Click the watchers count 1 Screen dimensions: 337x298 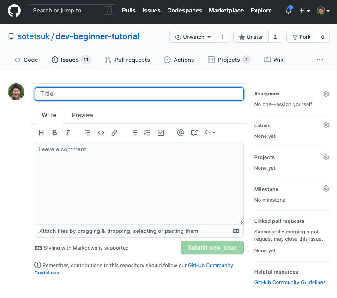[222, 37]
